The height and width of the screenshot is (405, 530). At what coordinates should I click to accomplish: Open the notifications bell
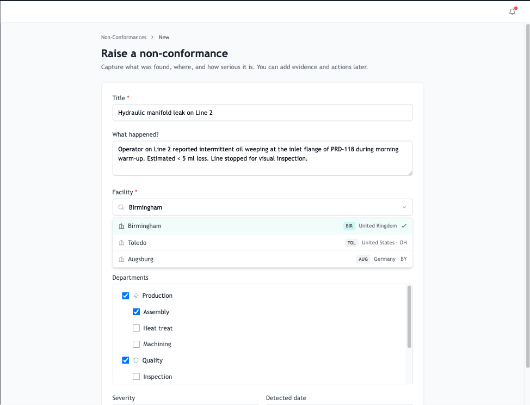click(x=512, y=12)
